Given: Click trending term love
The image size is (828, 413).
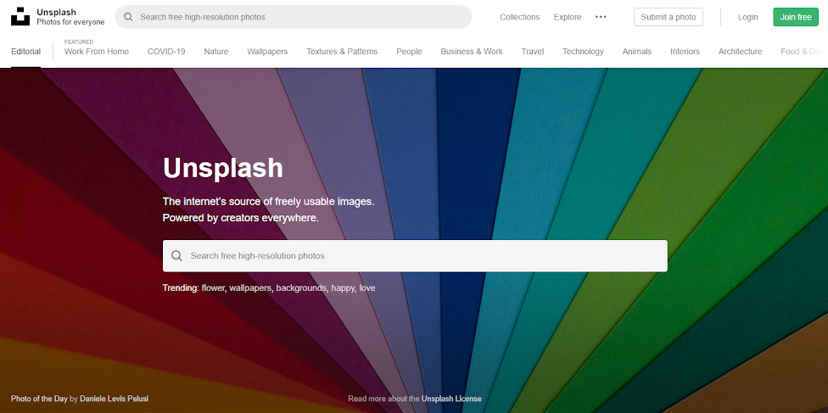Looking at the screenshot, I should [367, 288].
